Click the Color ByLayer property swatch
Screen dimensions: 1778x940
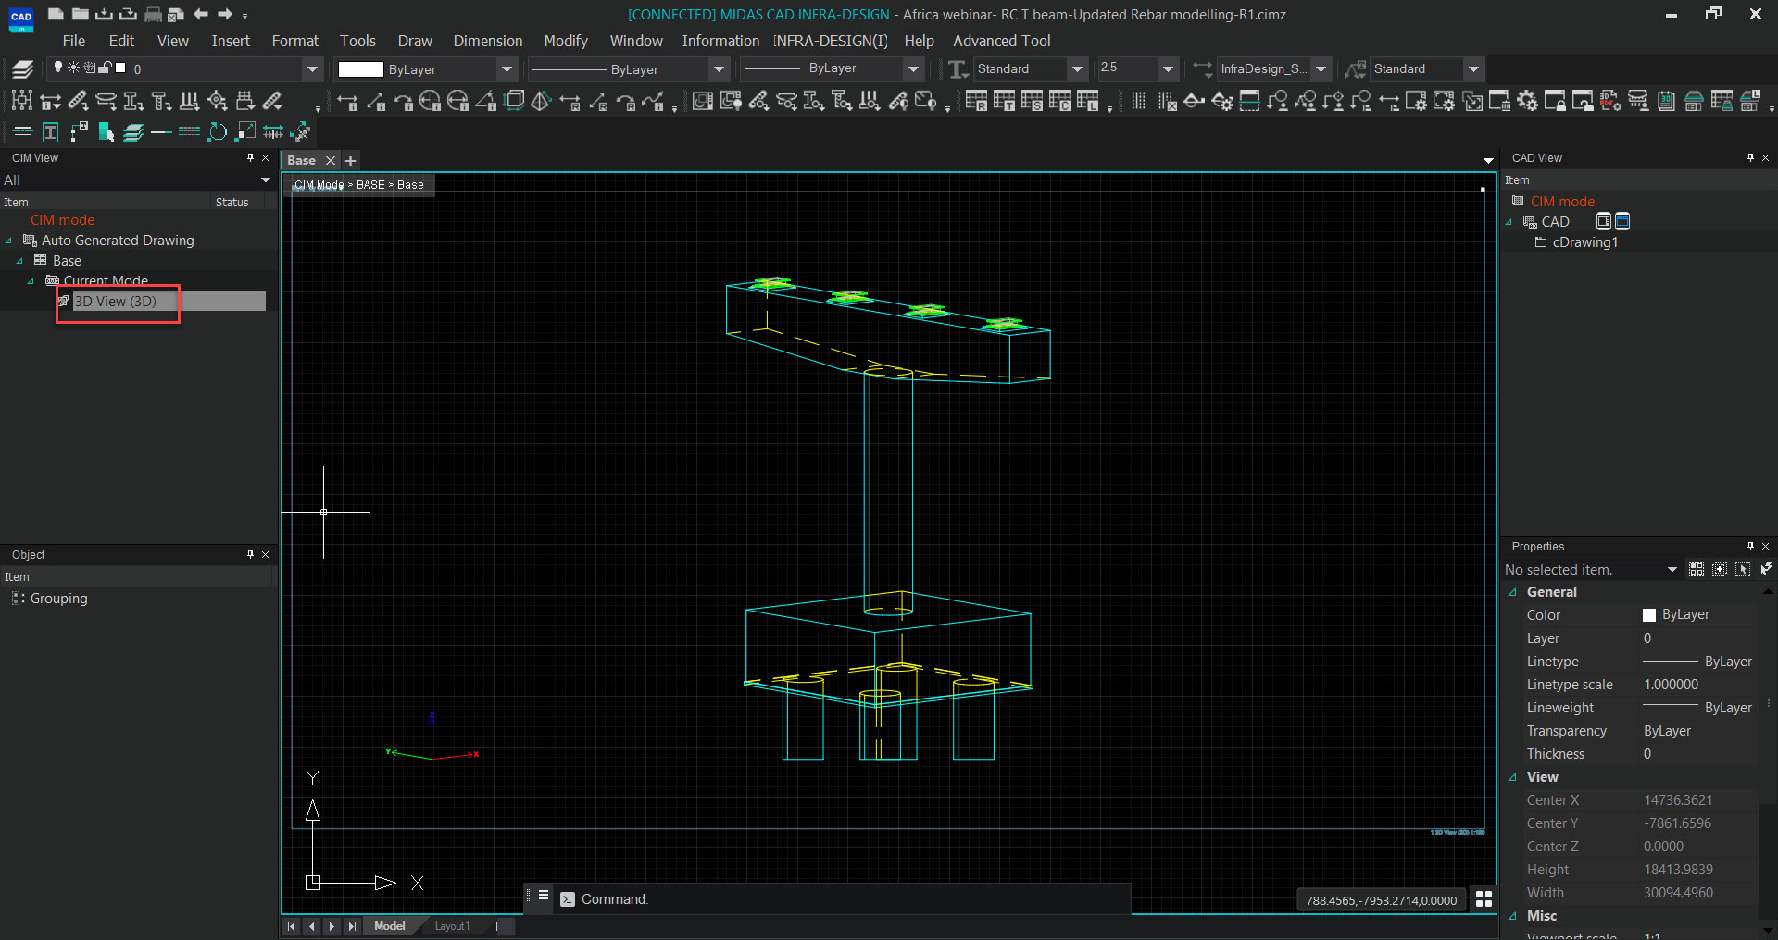click(1649, 615)
